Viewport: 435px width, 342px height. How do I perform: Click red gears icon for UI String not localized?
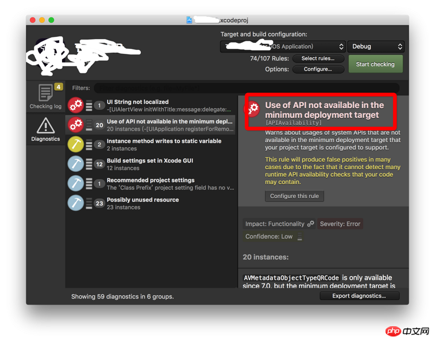click(x=76, y=105)
